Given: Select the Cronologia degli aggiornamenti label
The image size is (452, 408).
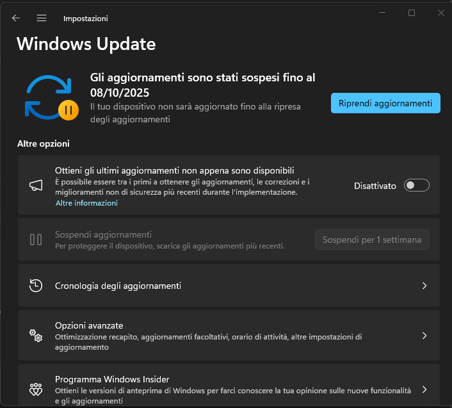Looking at the screenshot, I should tap(118, 286).
